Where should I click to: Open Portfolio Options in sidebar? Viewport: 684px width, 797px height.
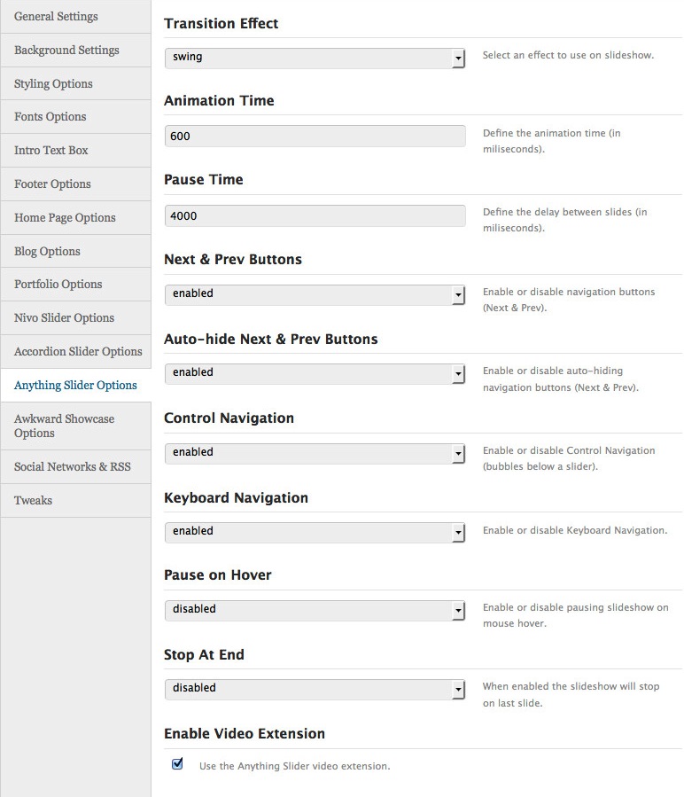point(75,285)
